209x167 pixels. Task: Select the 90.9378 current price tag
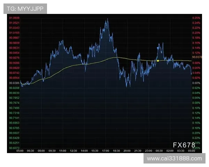pos(197,57)
